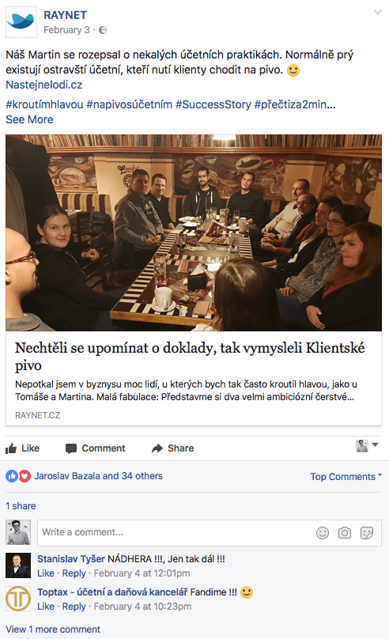Viewport: 389px width, 639px height.
Task: Attach photo using camera icon
Action: pyautogui.click(x=345, y=533)
